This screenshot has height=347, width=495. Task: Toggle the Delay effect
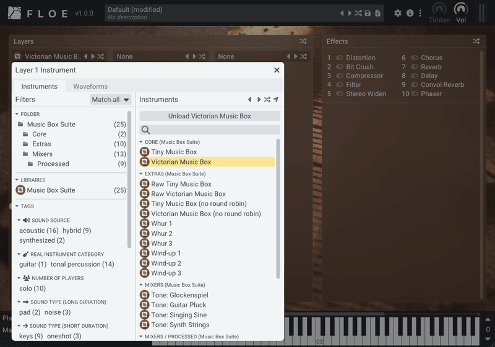[414, 76]
